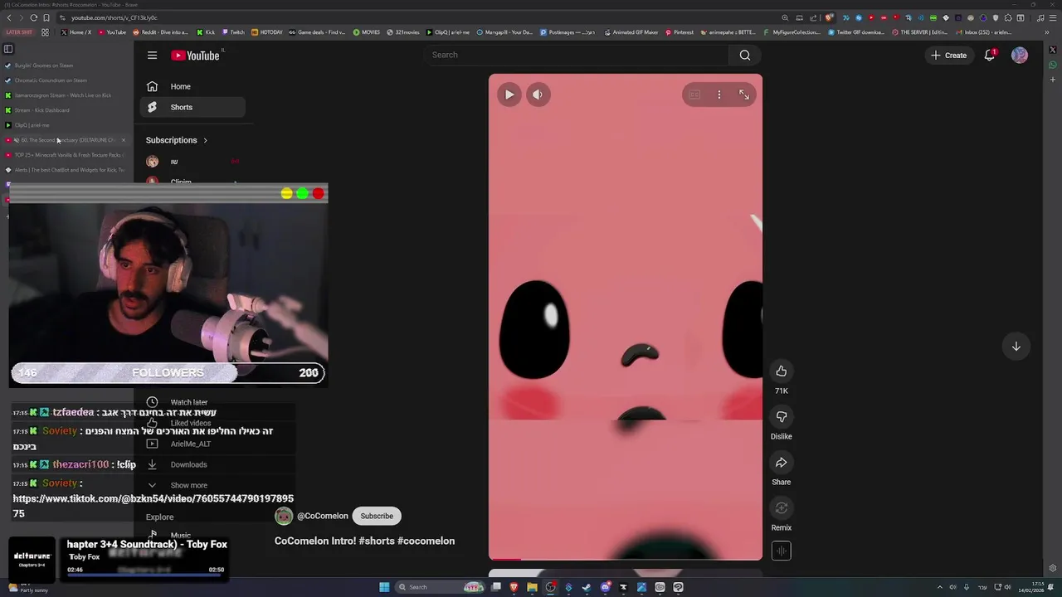Enter fullscreen on the Short
Image resolution: width=1062 pixels, height=597 pixels.
point(744,95)
